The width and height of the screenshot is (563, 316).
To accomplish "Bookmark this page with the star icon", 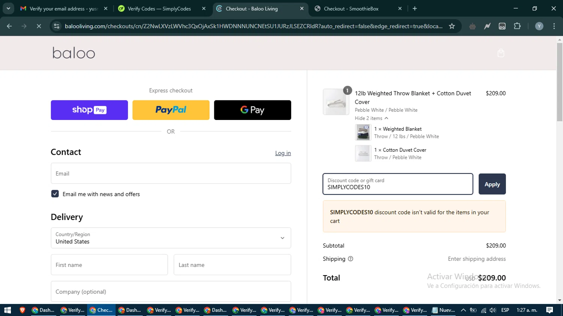I will (452, 26).
